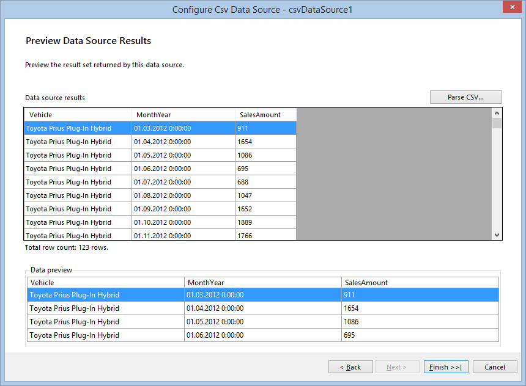This screenshot has height=386, width=526.
Task: Click the results grid scroll down arrow
Action: 497,235
